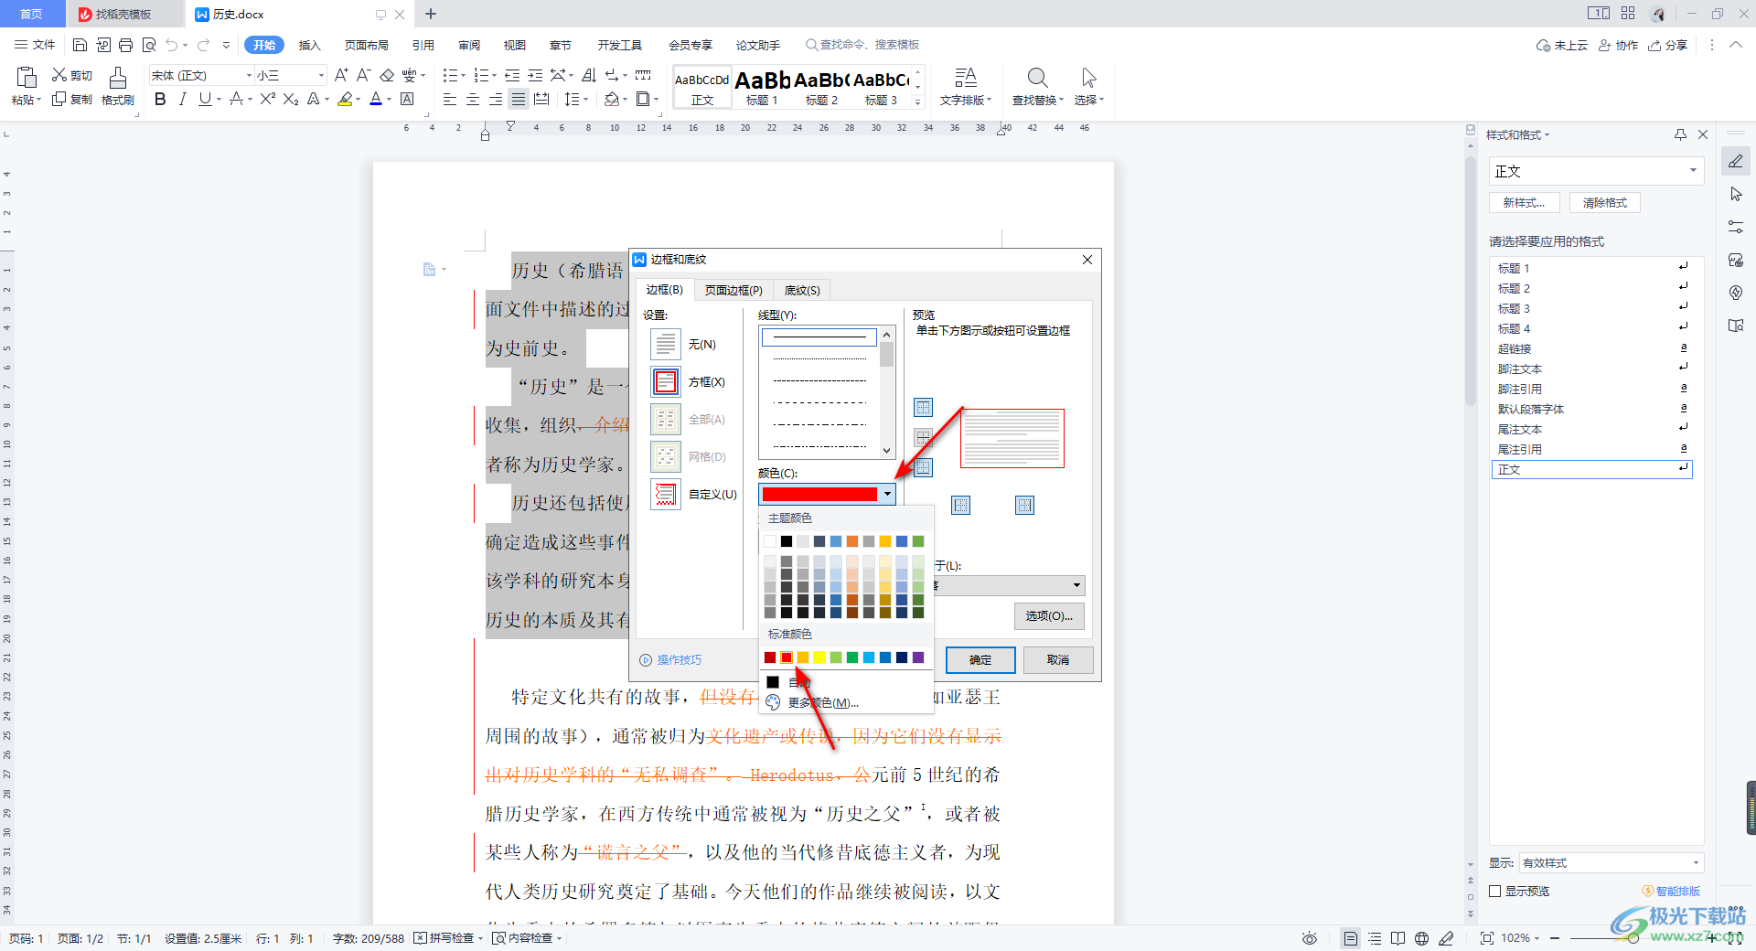Image resolution: width=1756 pixels, height=951 pixels.
Task: Align text to the left
Action: [449, 99]
